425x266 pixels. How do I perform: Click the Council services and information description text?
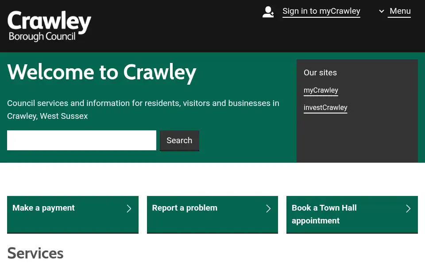143,110
